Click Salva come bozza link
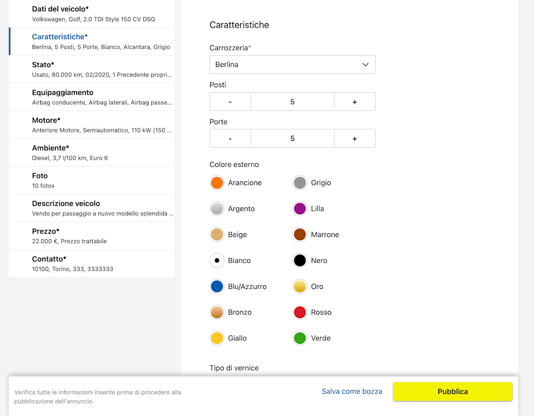The image size is (534, 416). [x=352, y=391]
